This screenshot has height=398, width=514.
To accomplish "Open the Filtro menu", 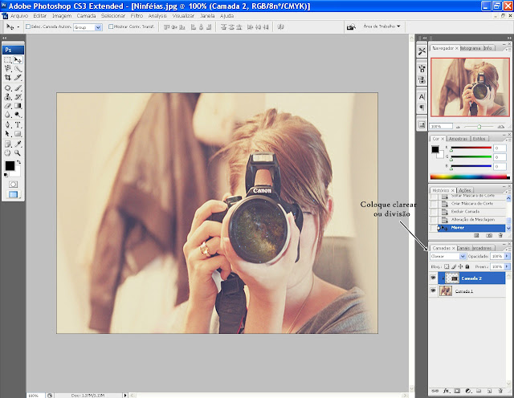I will 137,15.
